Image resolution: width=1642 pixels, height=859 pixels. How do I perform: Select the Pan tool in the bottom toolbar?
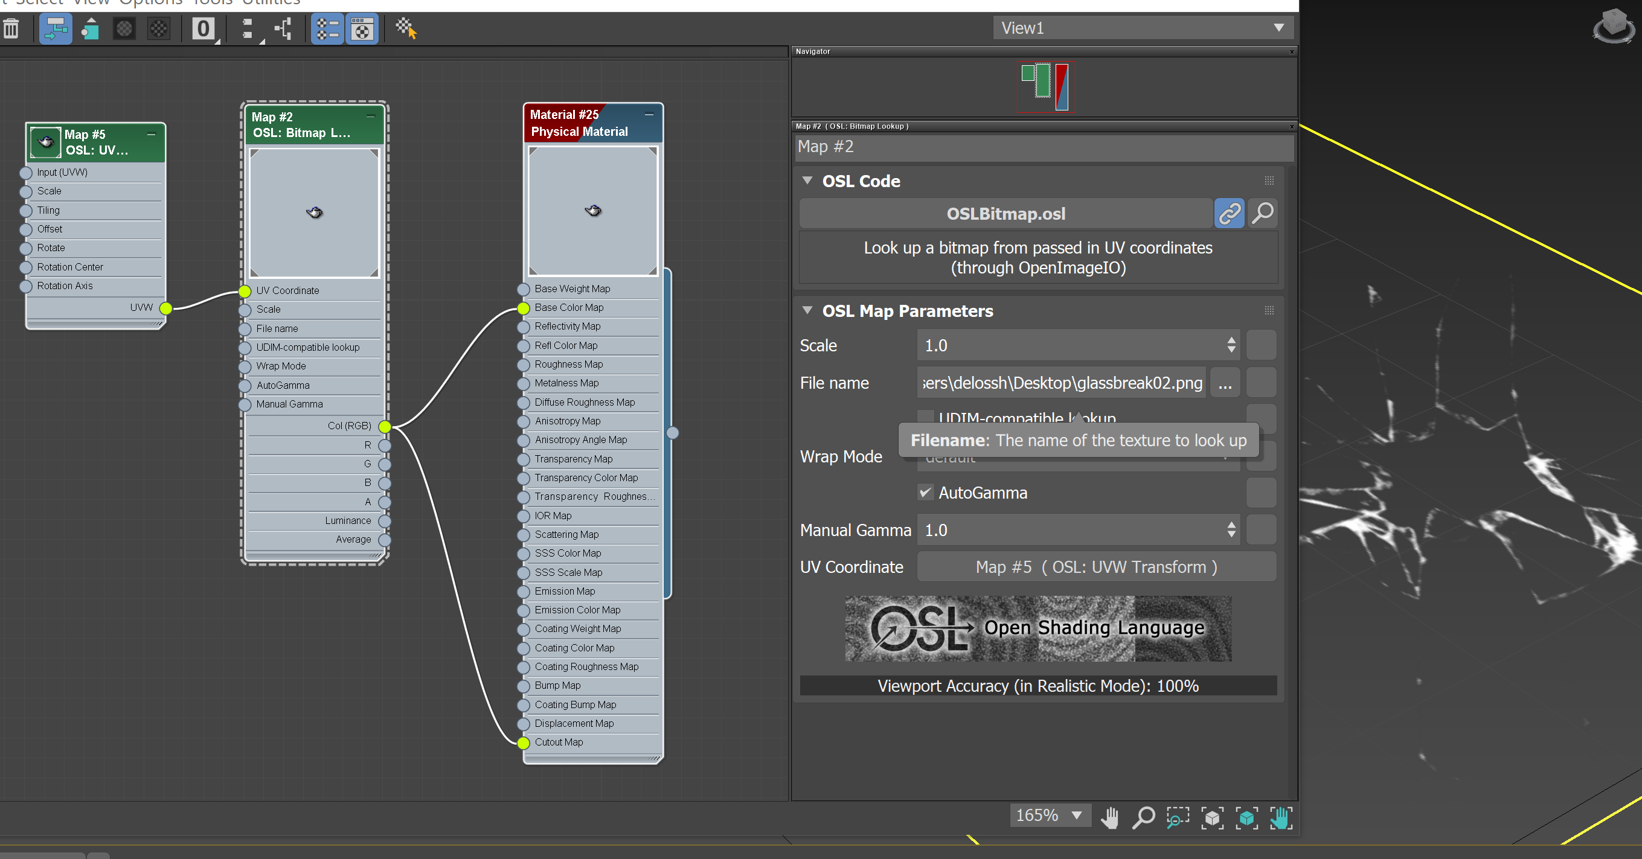(1111, 818)
